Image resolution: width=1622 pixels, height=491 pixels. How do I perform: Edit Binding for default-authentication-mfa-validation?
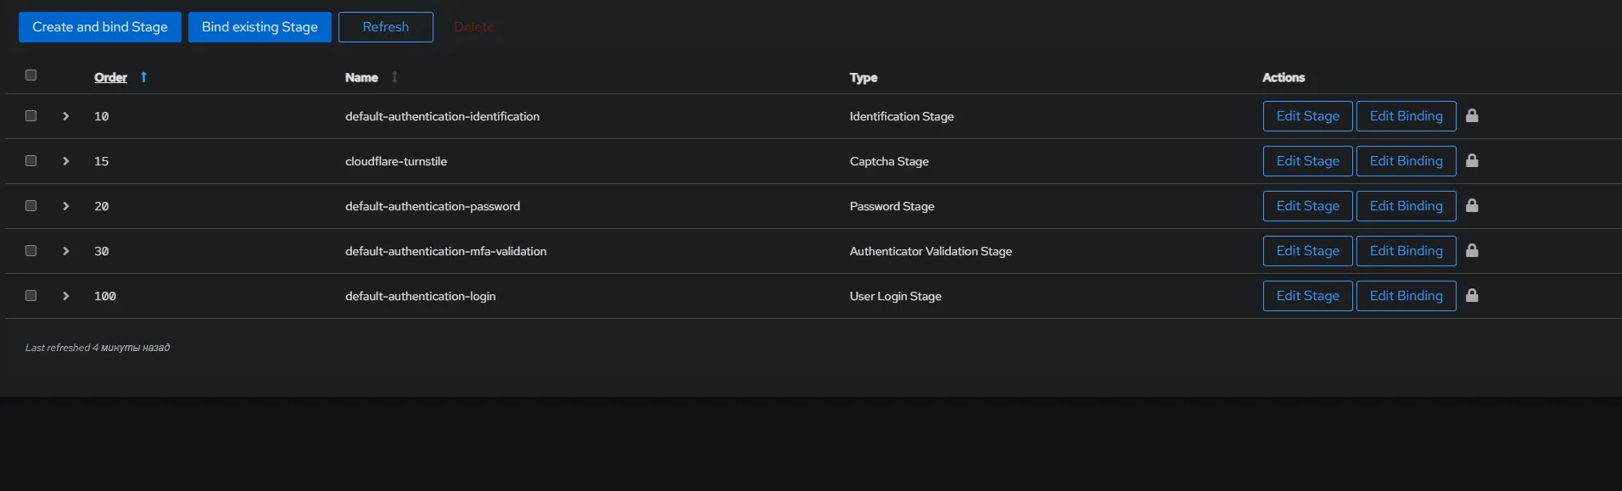[x=1406, y=251]
